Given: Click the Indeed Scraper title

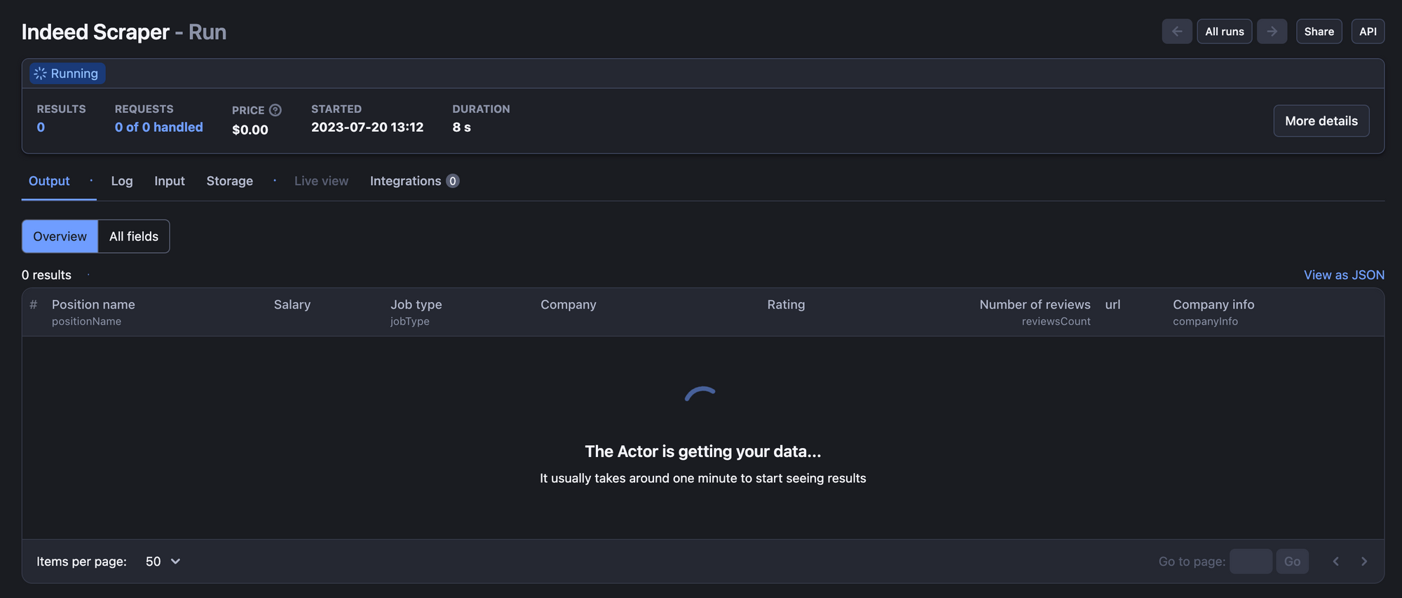Looking at the screenshot, I should pos(95,32).
